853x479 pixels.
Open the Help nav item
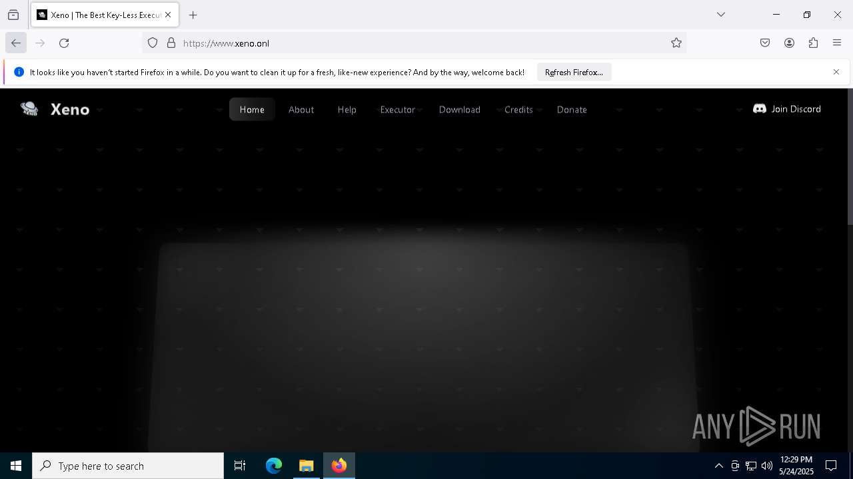pos(347,110)
